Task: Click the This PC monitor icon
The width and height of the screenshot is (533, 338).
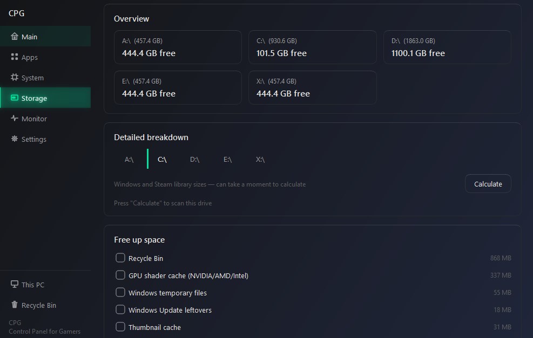Action: pos(14,284)
